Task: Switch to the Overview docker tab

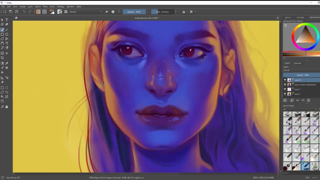Action: (x=288, y=17)
